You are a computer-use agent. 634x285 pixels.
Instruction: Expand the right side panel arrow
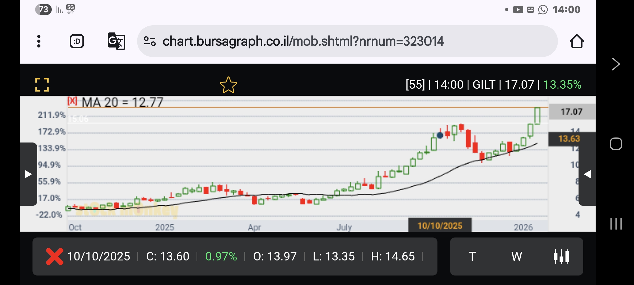click(x=587, y=174)
